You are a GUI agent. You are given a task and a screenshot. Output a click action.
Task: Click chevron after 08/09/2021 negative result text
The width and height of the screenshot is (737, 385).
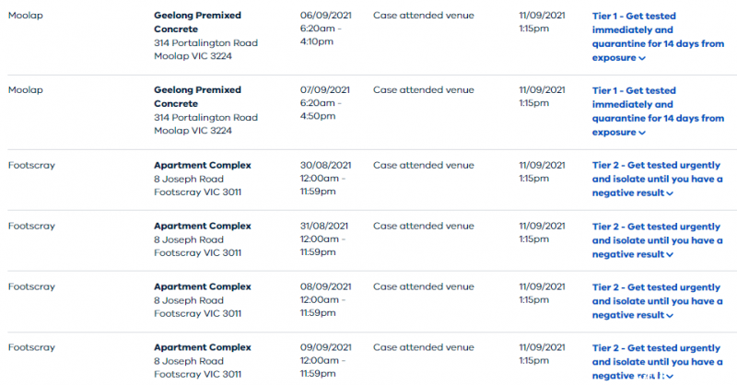tap(670, 315)
